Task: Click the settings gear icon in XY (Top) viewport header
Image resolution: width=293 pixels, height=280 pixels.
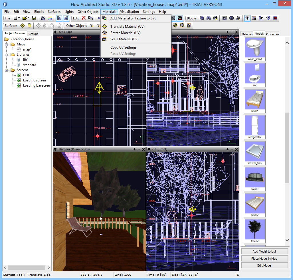Action: [x=55, y=32]
